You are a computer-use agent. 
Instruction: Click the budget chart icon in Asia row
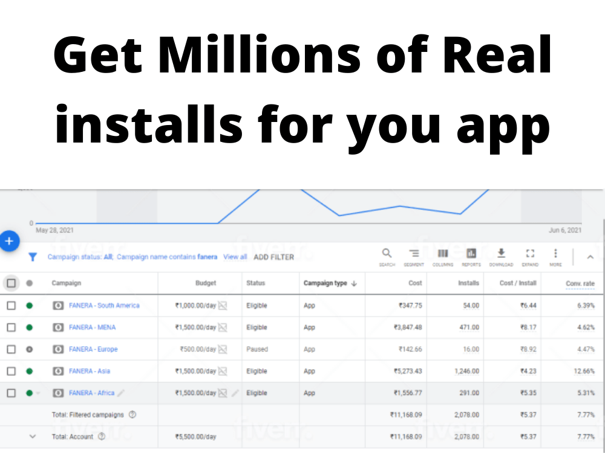pyautogui.click(x=223, y=371)
